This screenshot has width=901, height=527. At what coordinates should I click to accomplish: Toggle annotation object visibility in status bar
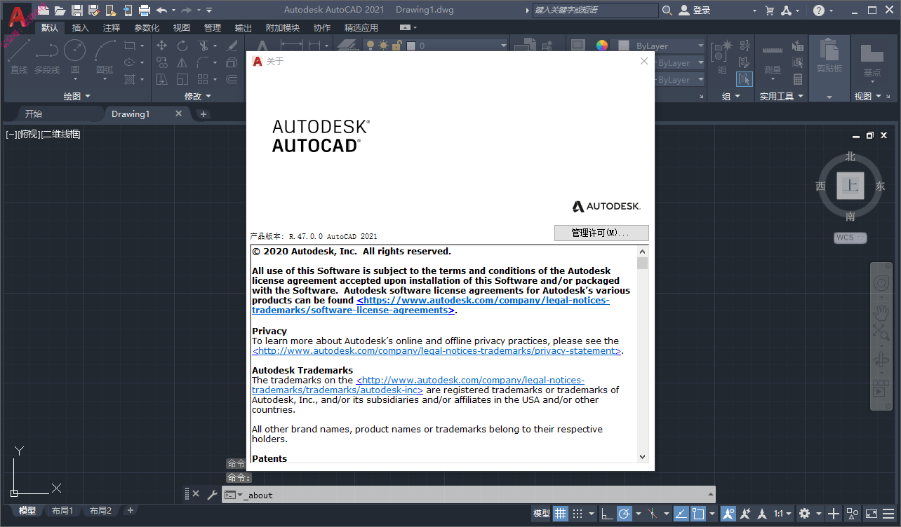tap(728, 513)
